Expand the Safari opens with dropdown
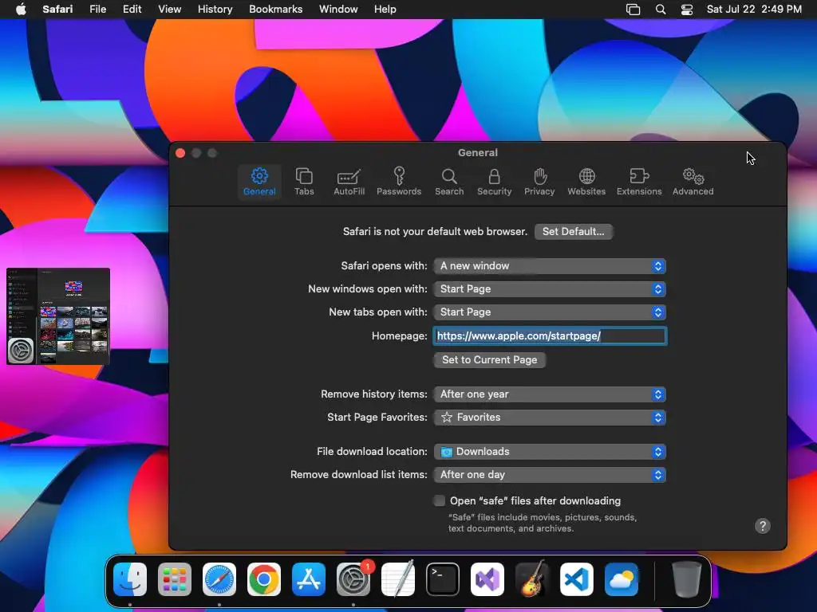This screenshot has width=817, height=612. (550, 266)
